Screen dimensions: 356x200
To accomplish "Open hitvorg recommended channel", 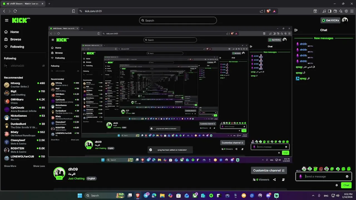I will [x=24, y=85].
